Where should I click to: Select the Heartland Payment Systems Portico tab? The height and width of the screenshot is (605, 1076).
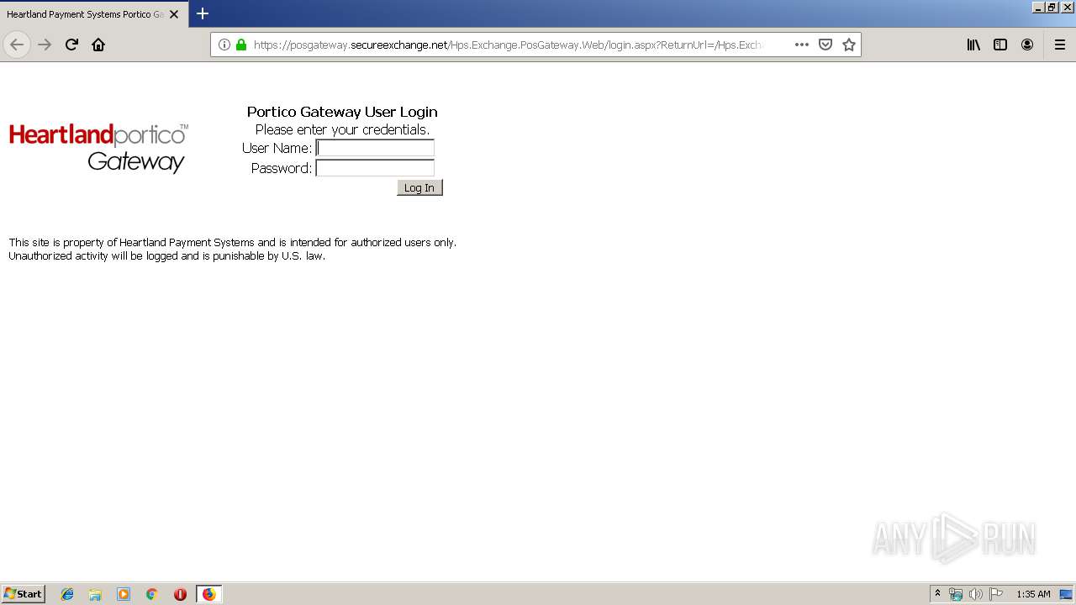84,14
